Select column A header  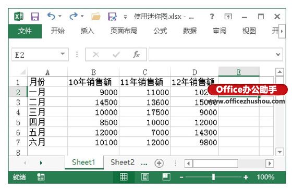coord(47,72)
